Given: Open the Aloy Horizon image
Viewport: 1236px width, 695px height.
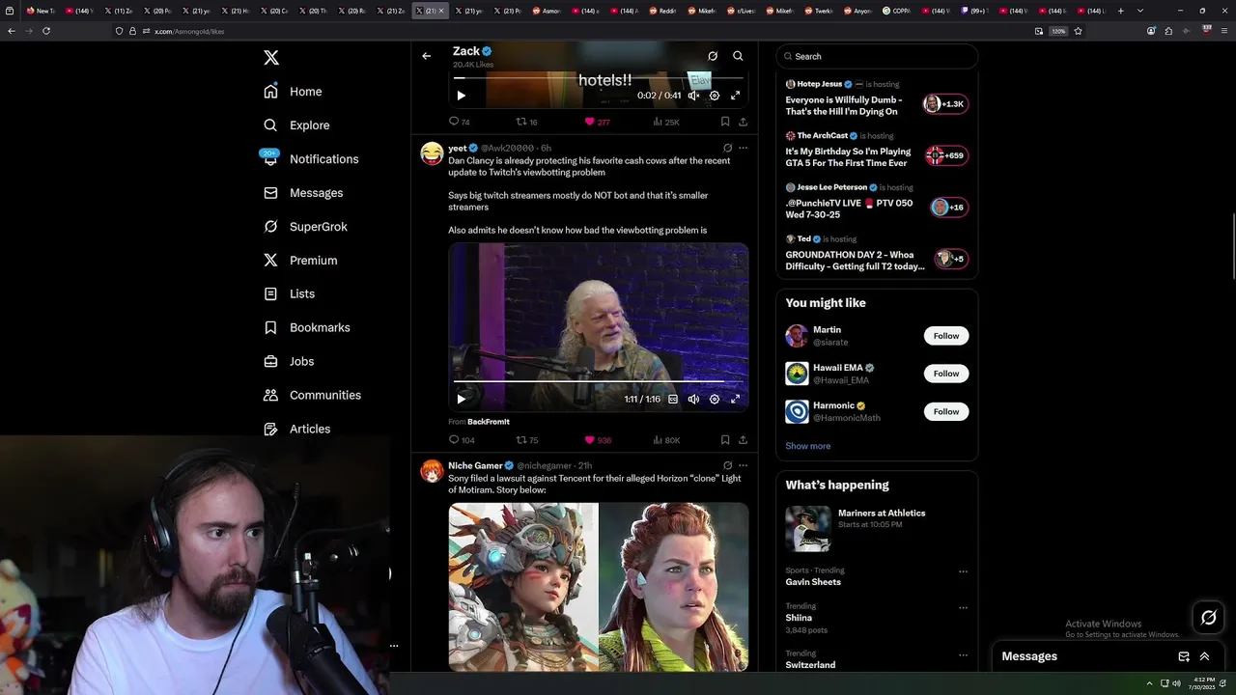Looking at the screenshot, I should point(674,586).
